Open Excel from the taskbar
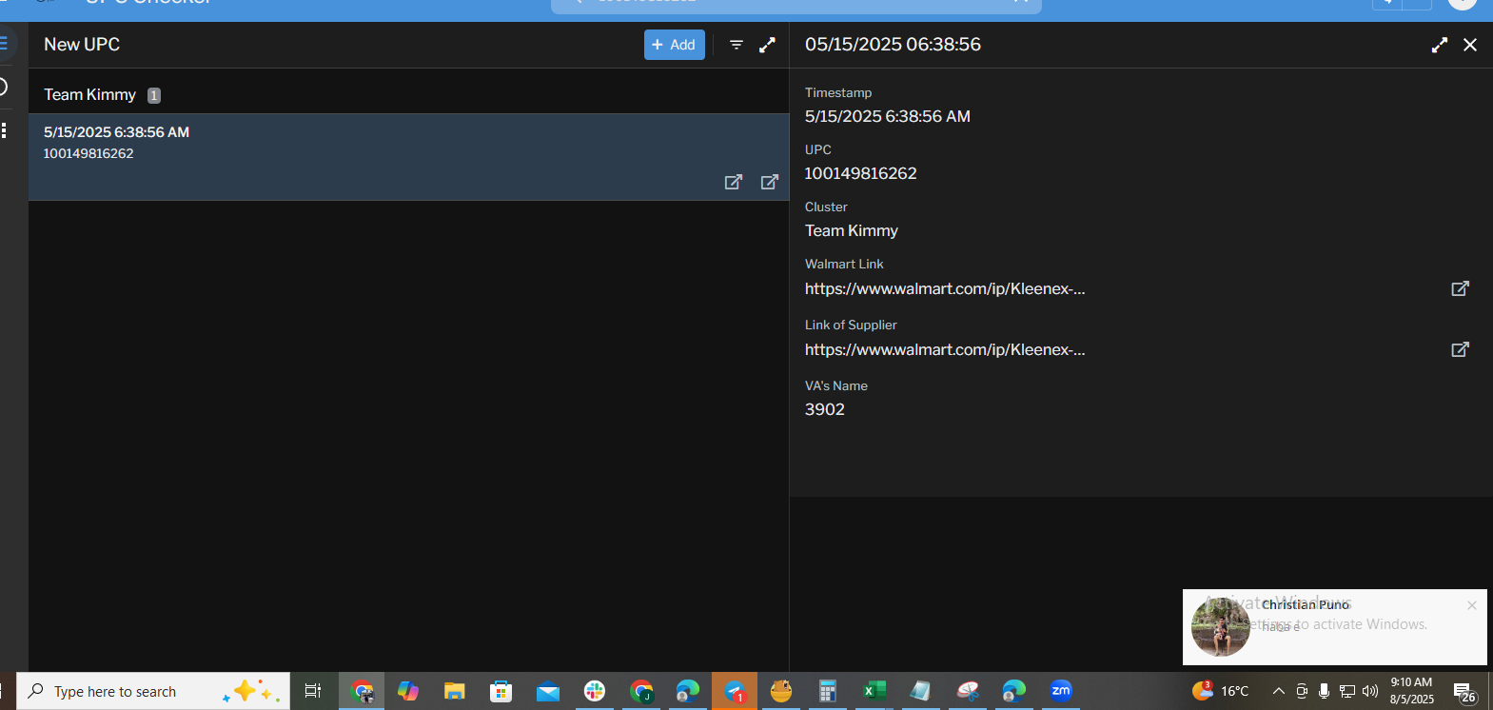1493x710 pixels. [874, 691]
